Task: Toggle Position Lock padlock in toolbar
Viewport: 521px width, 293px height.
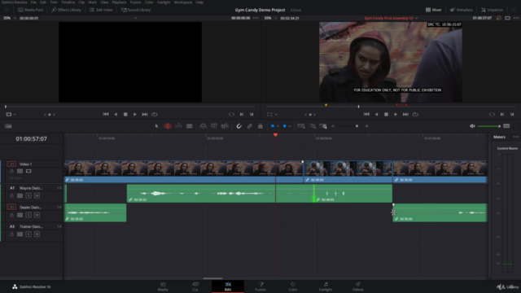Action: pyautogui.click(x=260, y=126)
